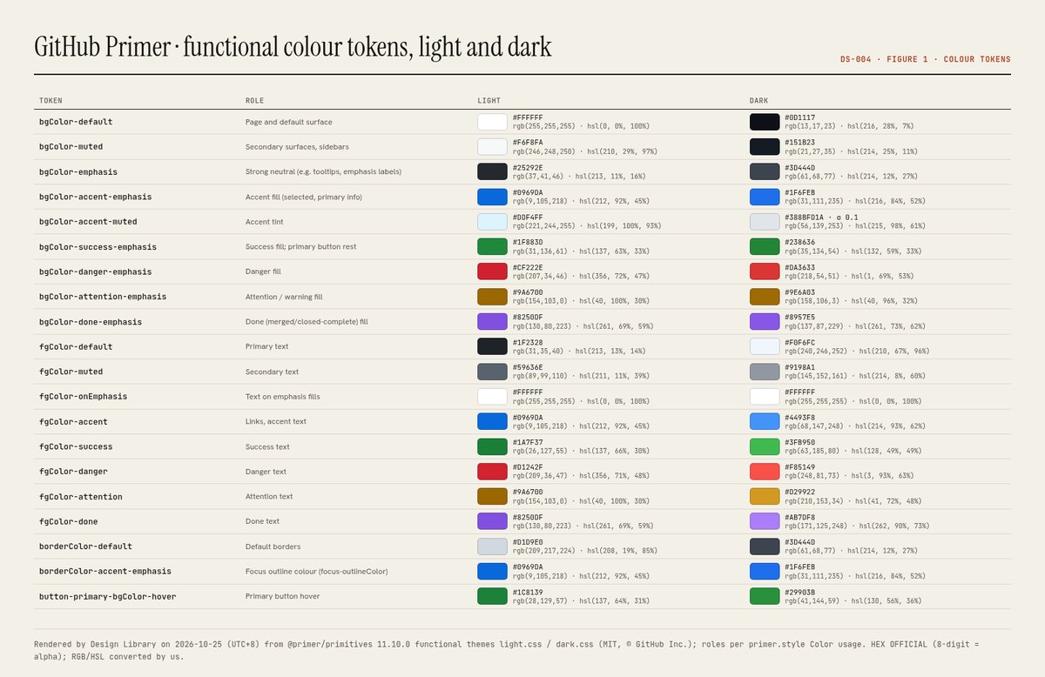Select light button-primary-bgColor-hover swatch

(x=492, y=596)
